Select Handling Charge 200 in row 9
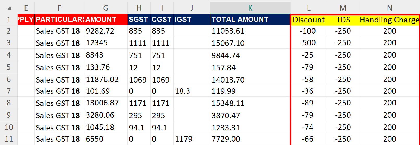Viewport: 420px width, 145px height. 389,115
